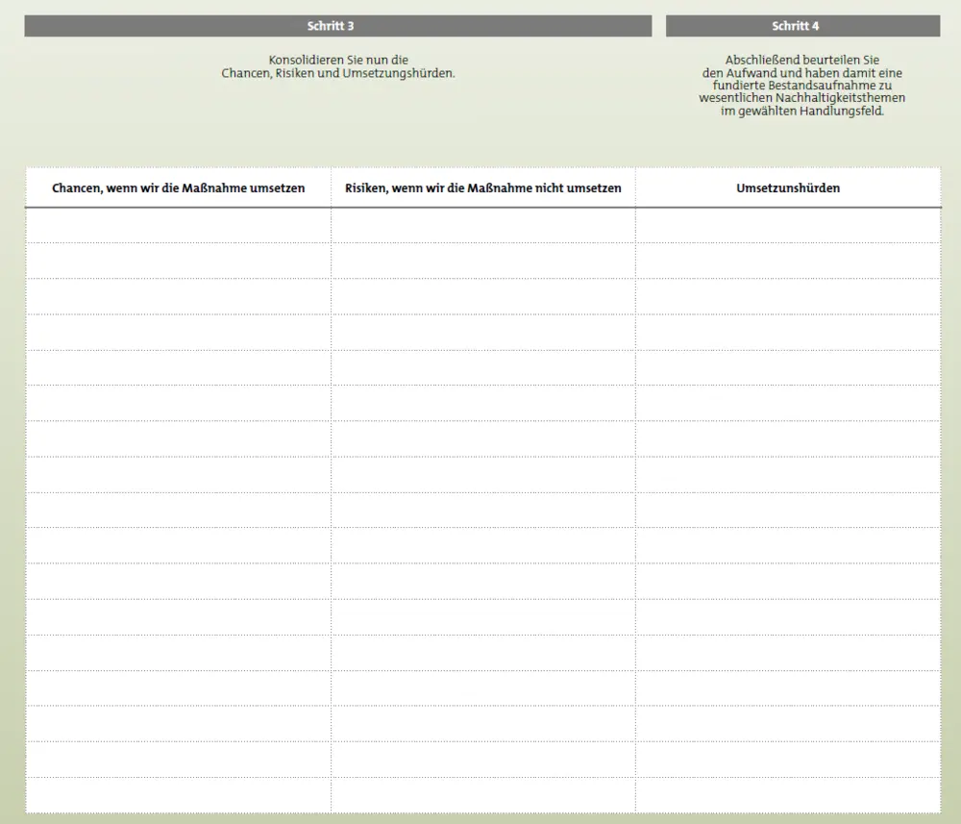Click the 'Risiken, wenn wir die Maßnahme nicht umsetzen' header
Viewport: 961px width, 824px height.
click(x=482, y=188)
